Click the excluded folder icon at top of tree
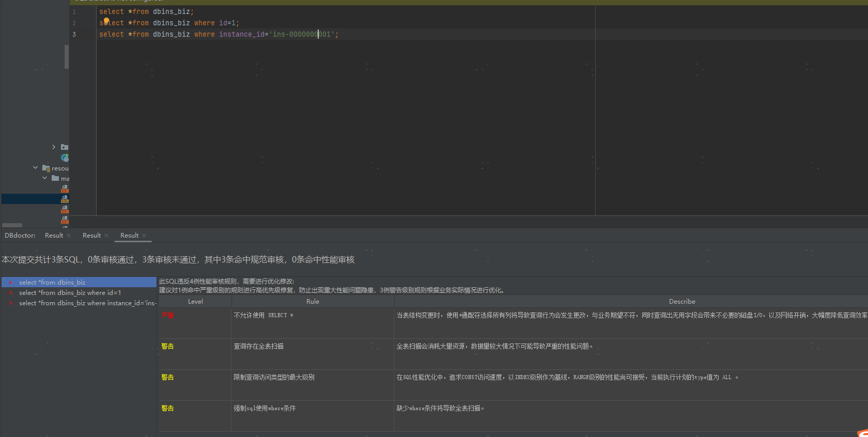The width and height of the screenshot is (868, 437). [x=65, y=147]
